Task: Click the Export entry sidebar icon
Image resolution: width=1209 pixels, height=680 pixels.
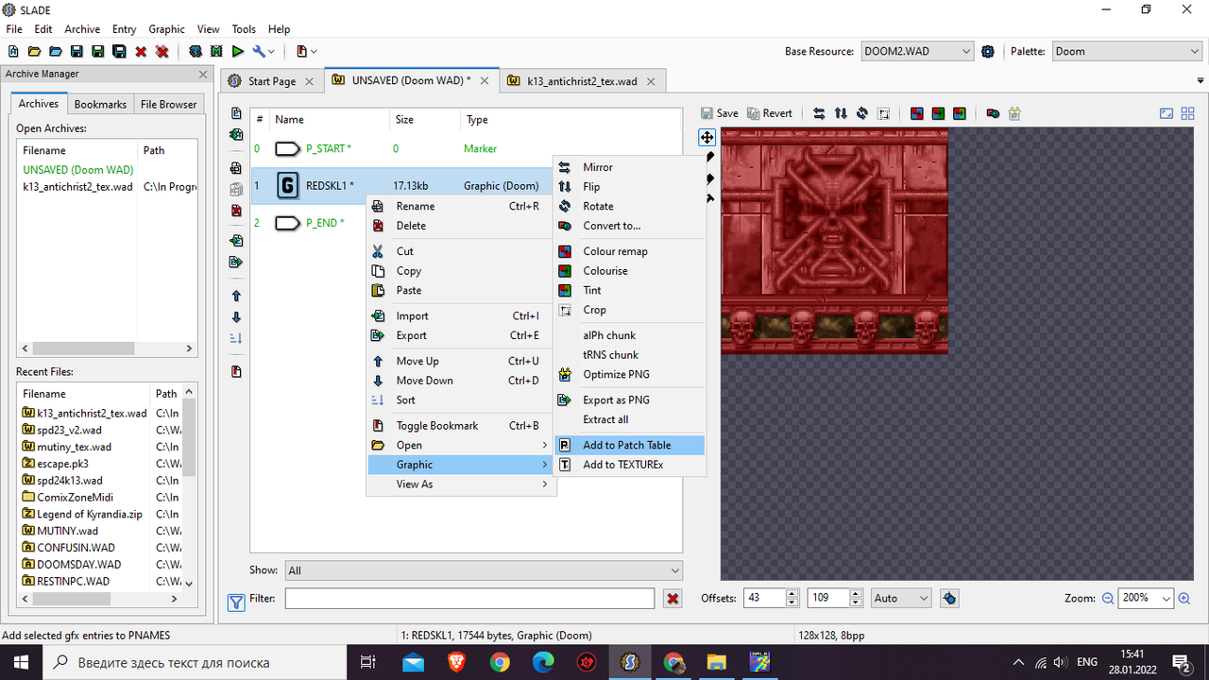Action: pos(236,262)
